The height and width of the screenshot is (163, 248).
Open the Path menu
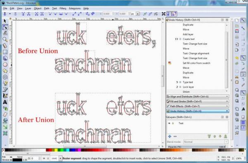click(x=46, y=8)
